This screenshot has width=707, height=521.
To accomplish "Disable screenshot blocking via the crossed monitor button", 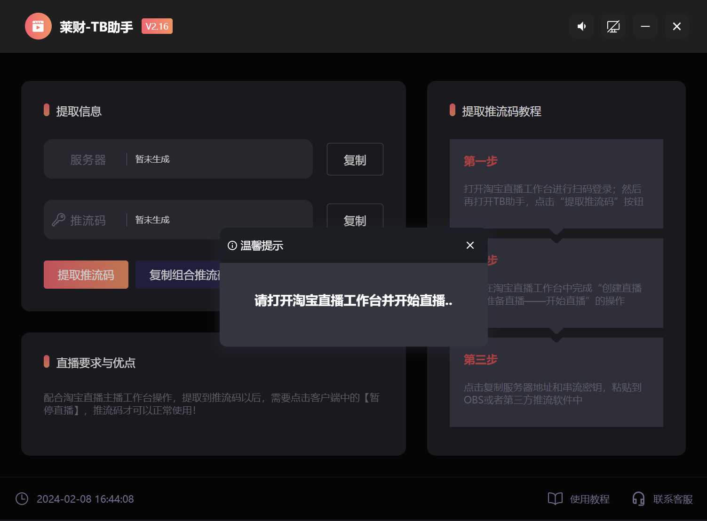I will point(613,26).
